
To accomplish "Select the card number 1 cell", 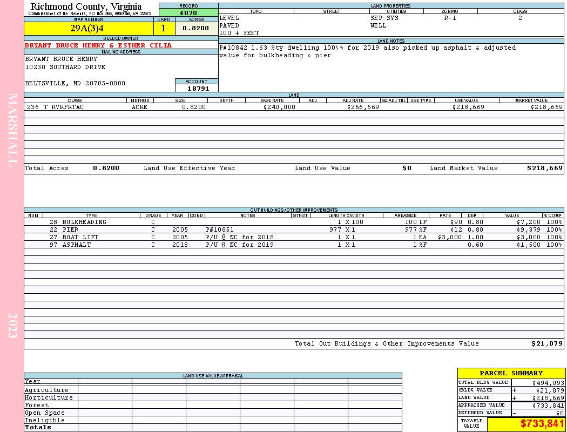I will pyautogui.click(x=164, y=28).
